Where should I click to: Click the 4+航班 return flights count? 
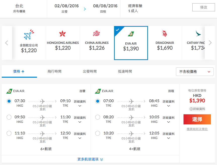point(135,149)
